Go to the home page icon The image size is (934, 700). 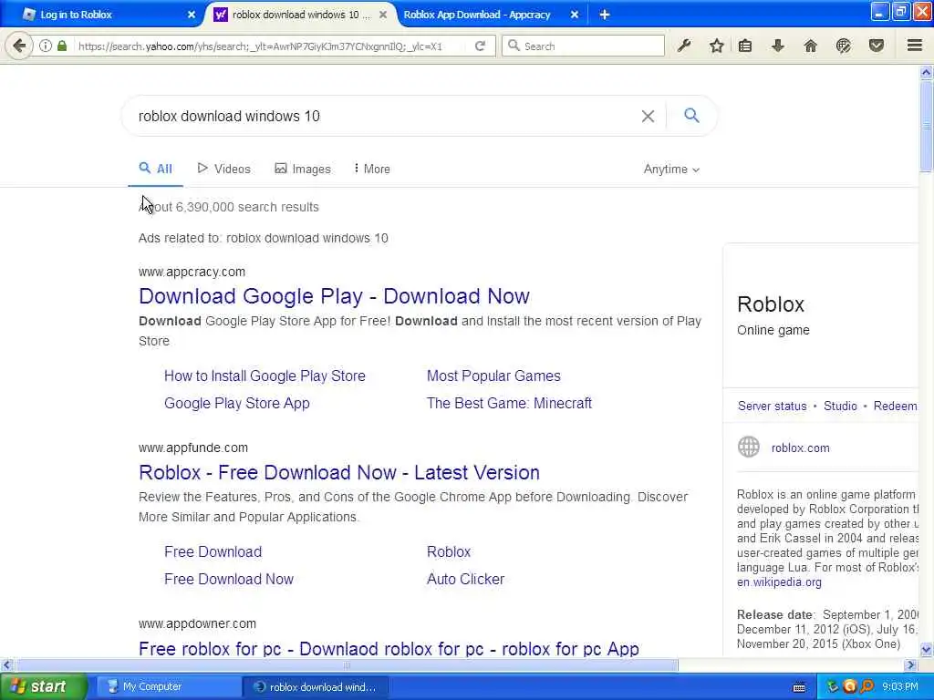click(x=811, y=46)
